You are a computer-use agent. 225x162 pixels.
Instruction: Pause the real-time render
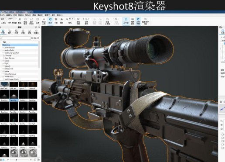pos(20,21)
